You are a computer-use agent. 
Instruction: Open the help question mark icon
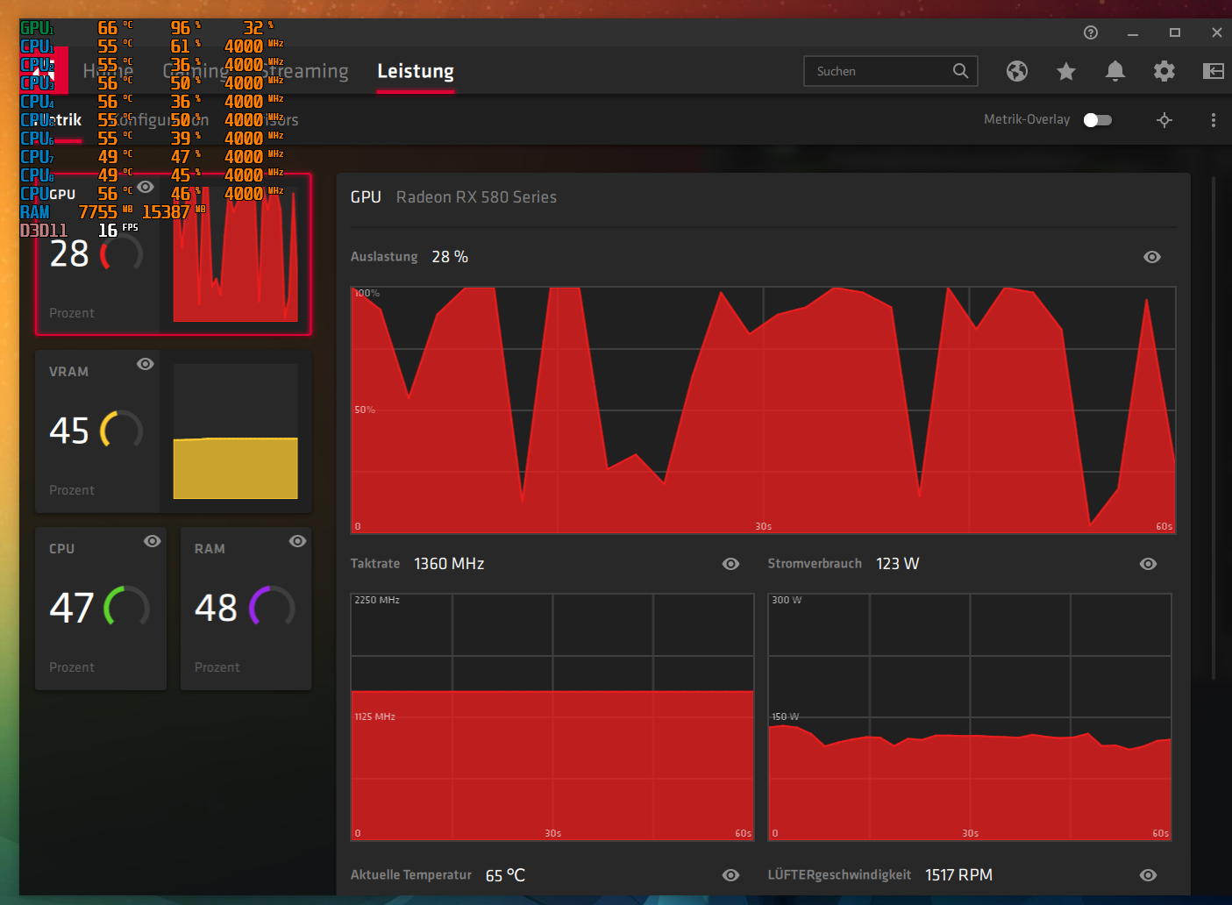pyautogui.click(x=1091, y=32)
